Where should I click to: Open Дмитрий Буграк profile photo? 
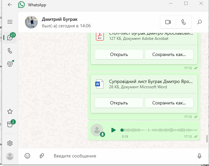31,22
